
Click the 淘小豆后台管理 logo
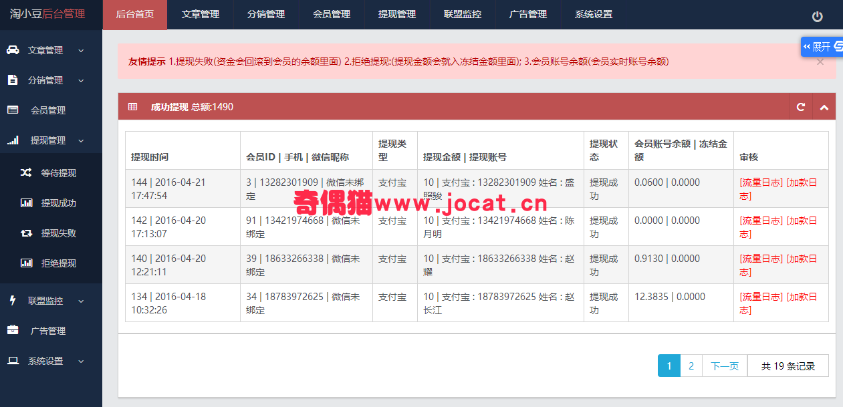point(47,13)
